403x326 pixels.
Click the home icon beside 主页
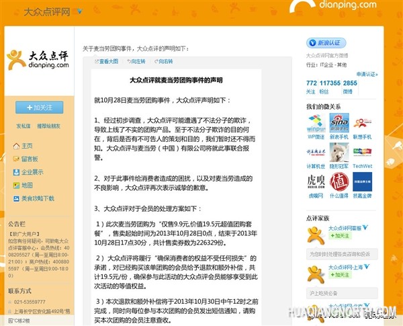[x=16, y=146]
